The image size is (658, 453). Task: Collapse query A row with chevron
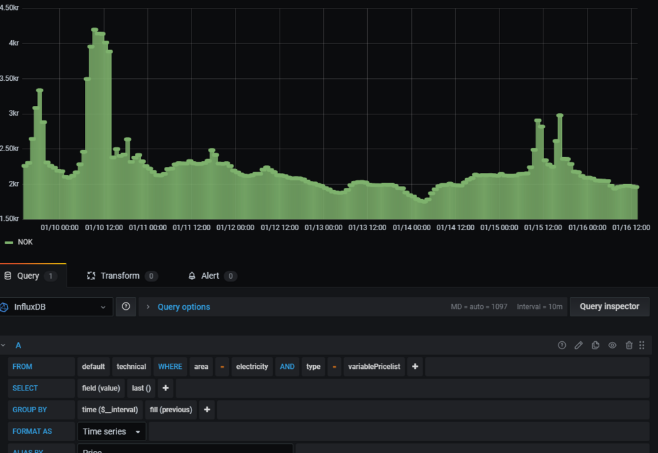(5, 345)
